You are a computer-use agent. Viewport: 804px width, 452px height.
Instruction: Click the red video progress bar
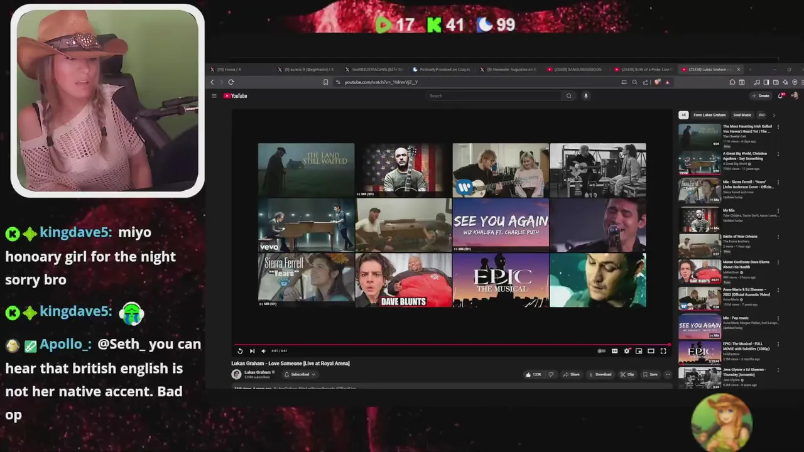pyautogui.click(x=452, y=344)
